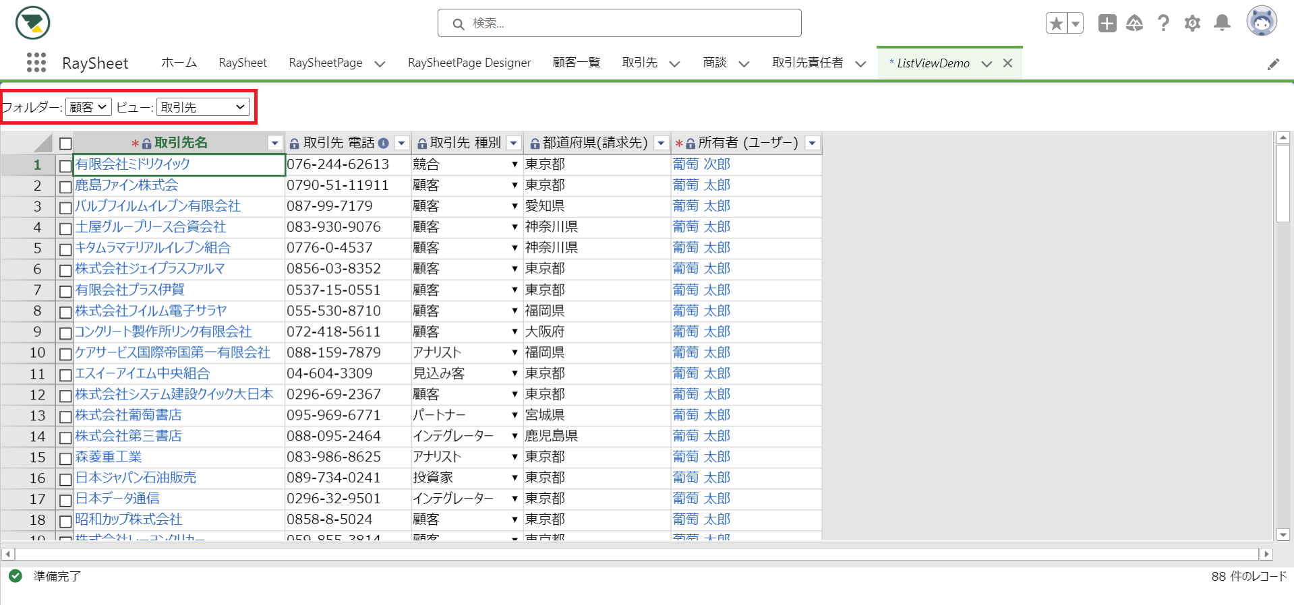Check the box for 株式会社ジェイプラスファルマ
This screenshot has width=1294, height=605.
(65, 269)
